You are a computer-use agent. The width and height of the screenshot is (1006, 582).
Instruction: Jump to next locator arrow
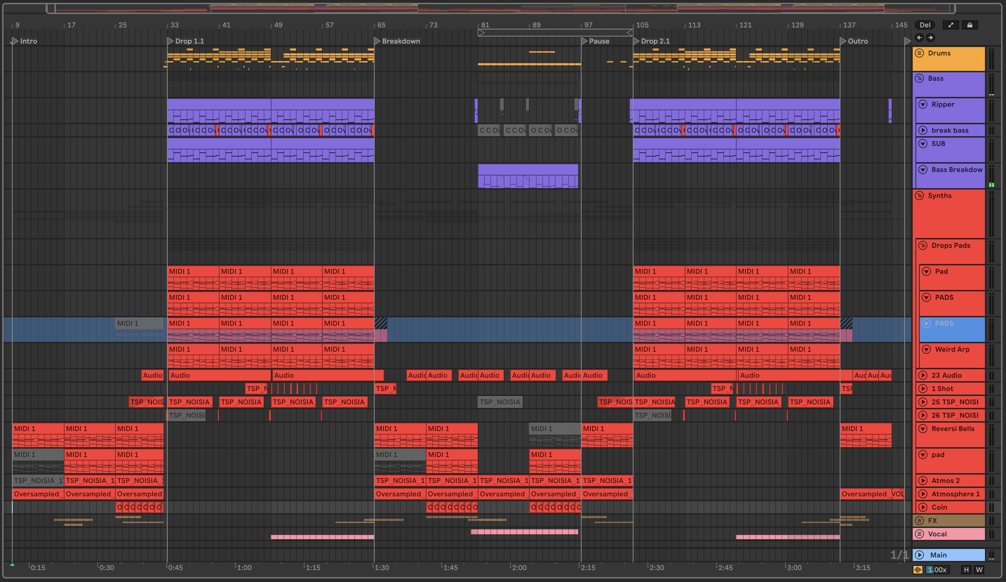point(931,38)
